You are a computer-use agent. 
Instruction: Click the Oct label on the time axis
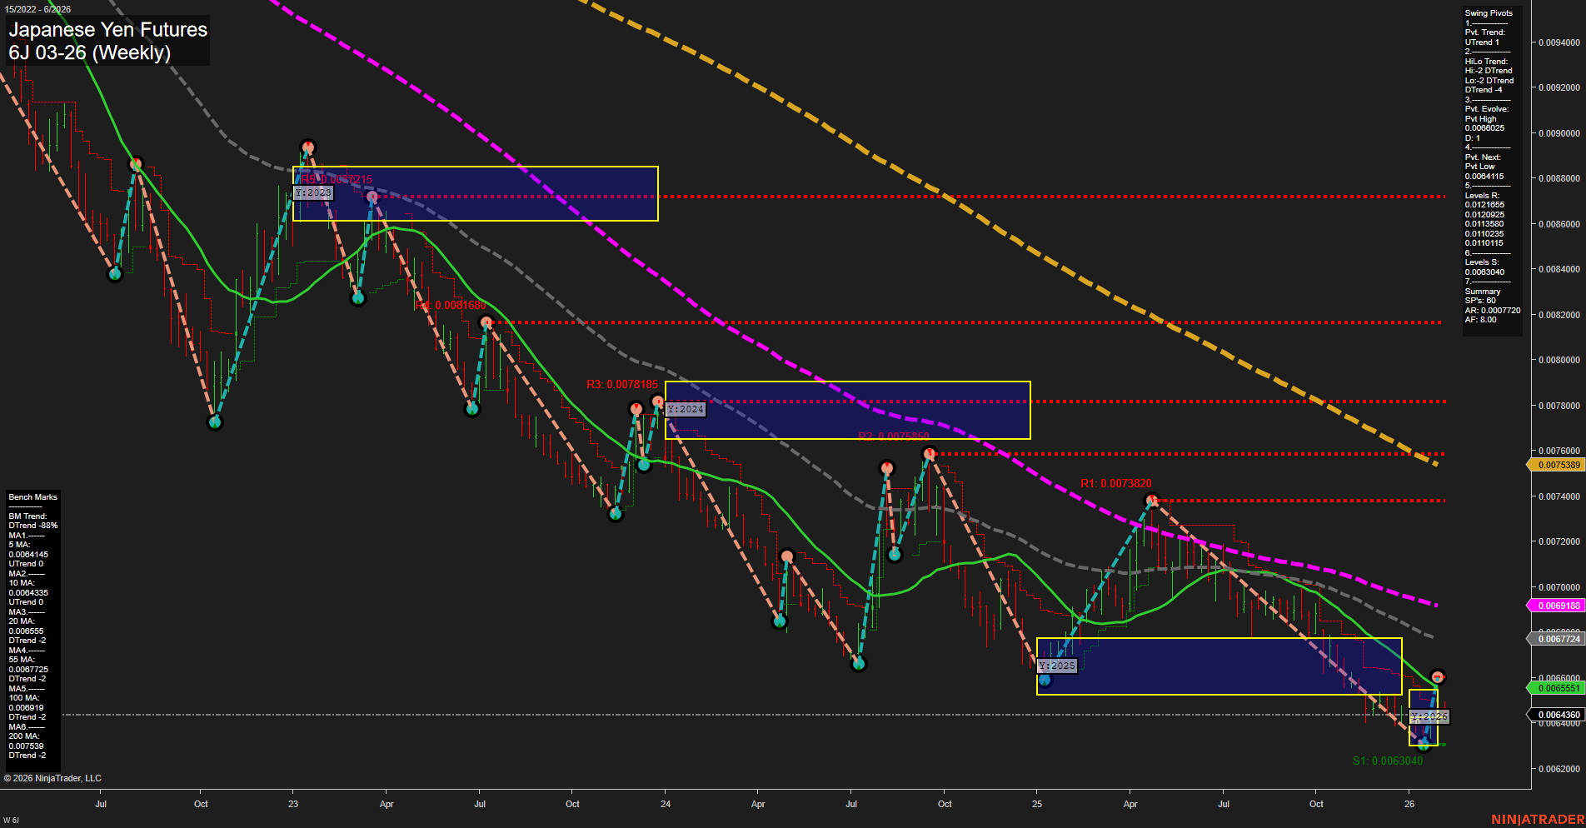pos(200,805)
